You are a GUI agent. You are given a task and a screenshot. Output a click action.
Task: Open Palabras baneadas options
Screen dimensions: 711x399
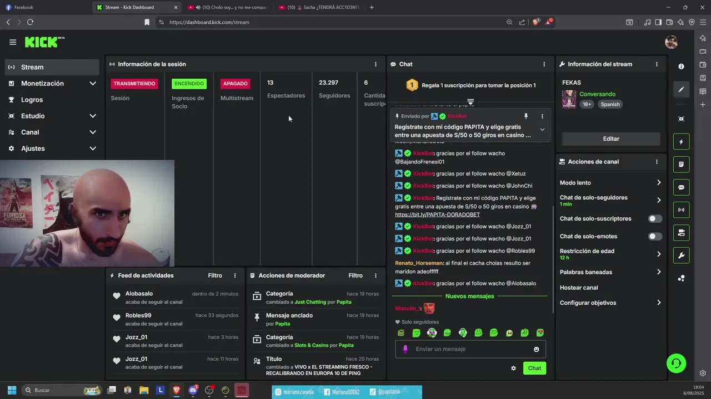[x=610, y=272]
